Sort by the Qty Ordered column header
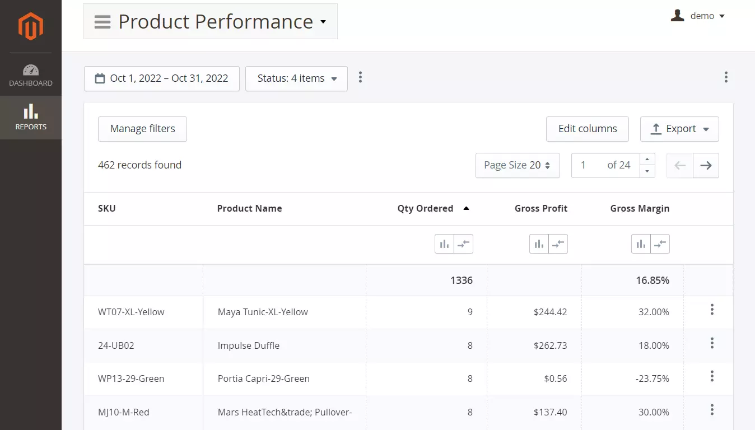This screenshot has height=430, width=755. click(426, 208)
